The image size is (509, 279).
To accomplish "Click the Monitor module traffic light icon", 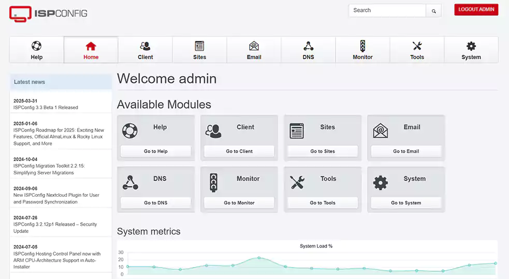I will 213,182.
